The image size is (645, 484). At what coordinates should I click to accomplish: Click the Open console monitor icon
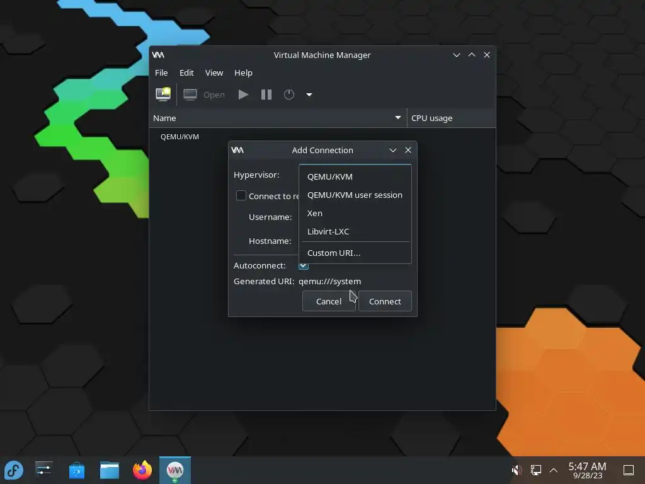tap(190, 95)
